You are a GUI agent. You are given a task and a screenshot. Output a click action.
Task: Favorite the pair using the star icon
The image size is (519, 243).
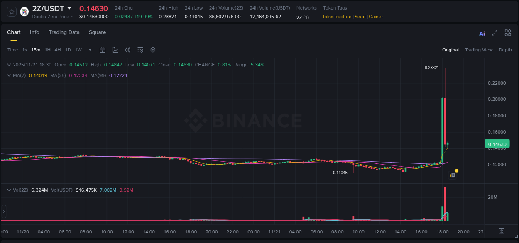(x=11, y=11)
